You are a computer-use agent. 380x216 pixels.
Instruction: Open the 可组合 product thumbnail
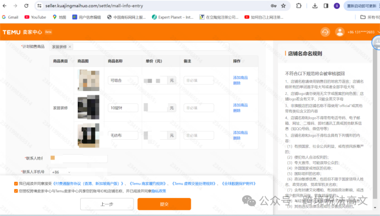point(88,80)
